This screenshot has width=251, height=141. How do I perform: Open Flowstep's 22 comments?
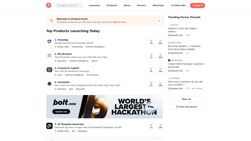pos(151,42)
